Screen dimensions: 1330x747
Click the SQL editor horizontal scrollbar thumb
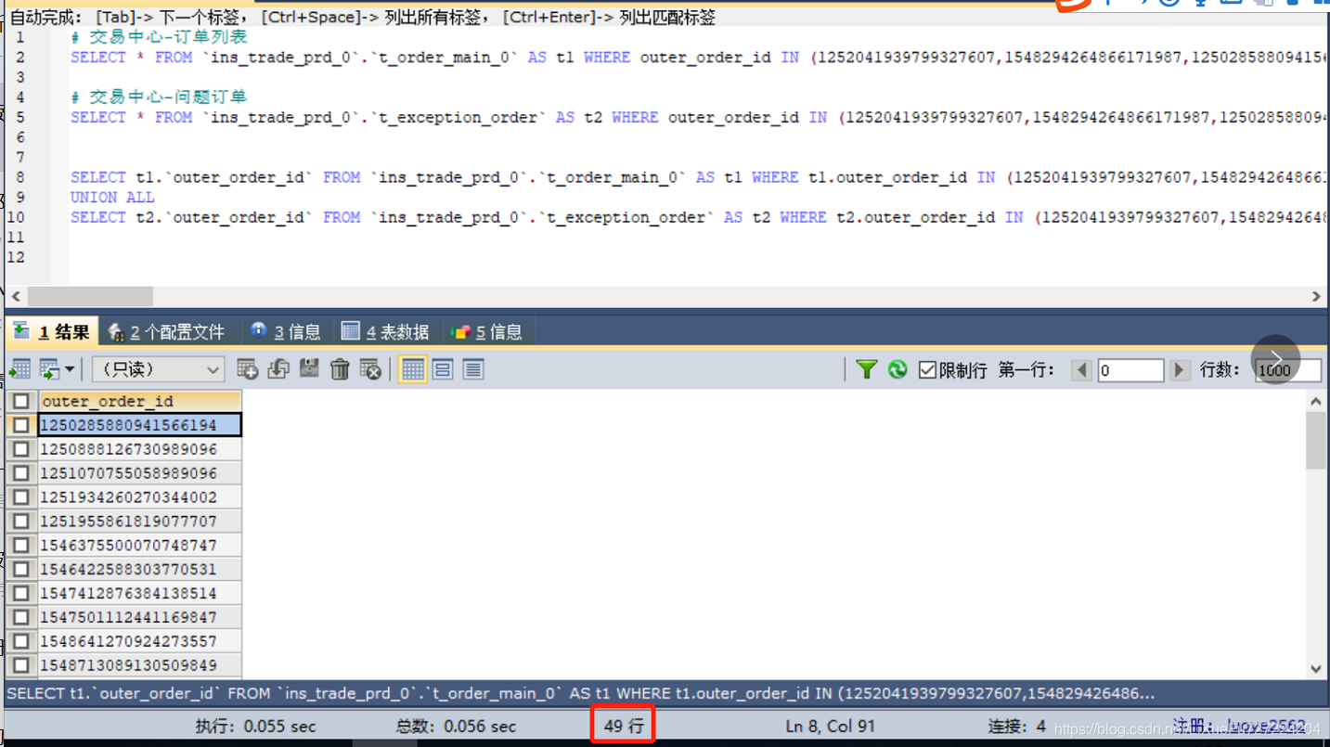91,296
